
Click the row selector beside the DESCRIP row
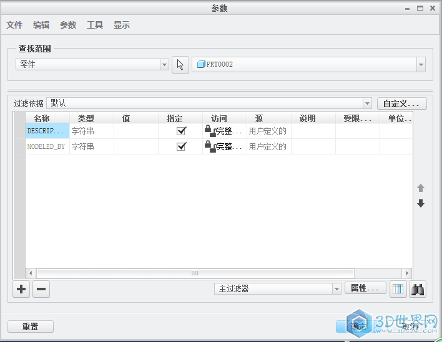click(x=19, y=131)
